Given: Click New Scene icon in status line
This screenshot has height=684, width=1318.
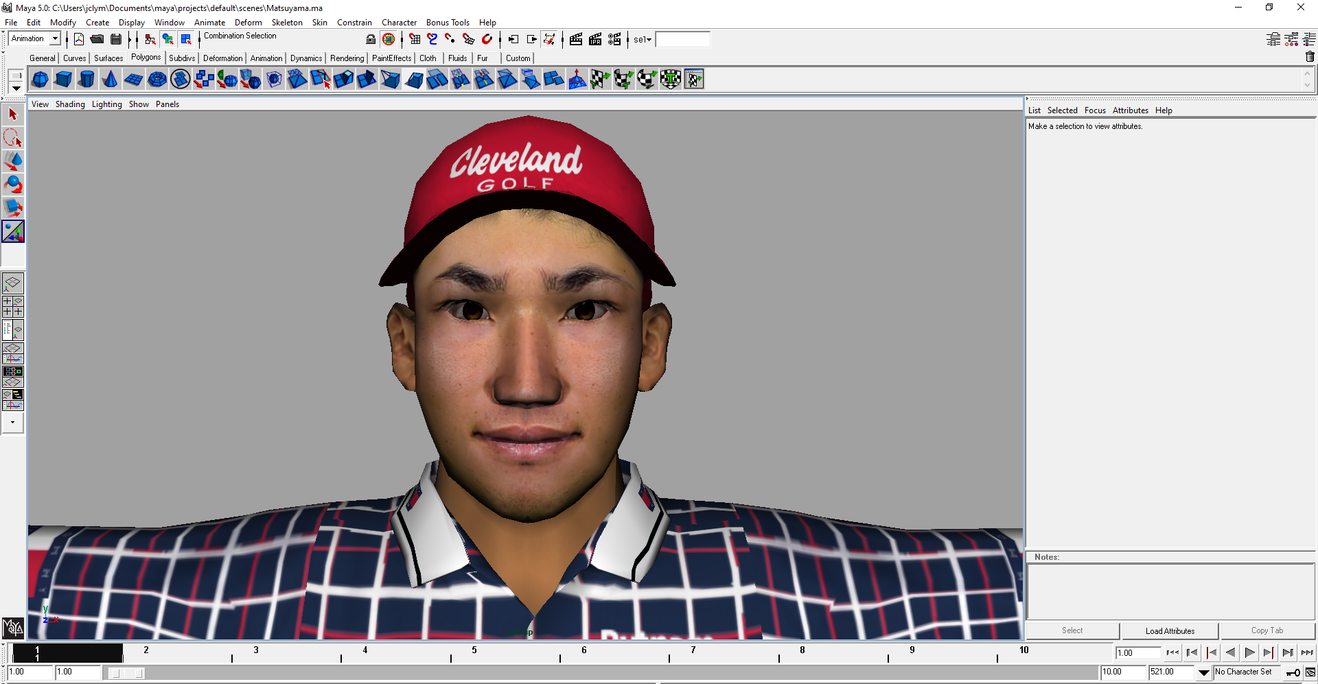Looking at the screenshot, I should pos(78,39).
